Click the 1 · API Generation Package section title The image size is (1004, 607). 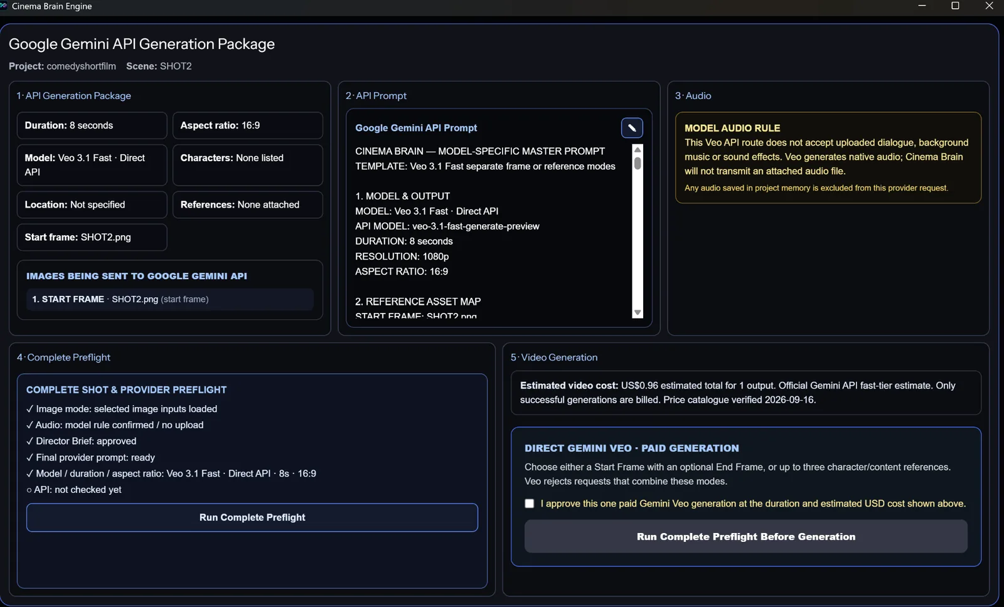point(74,96)
